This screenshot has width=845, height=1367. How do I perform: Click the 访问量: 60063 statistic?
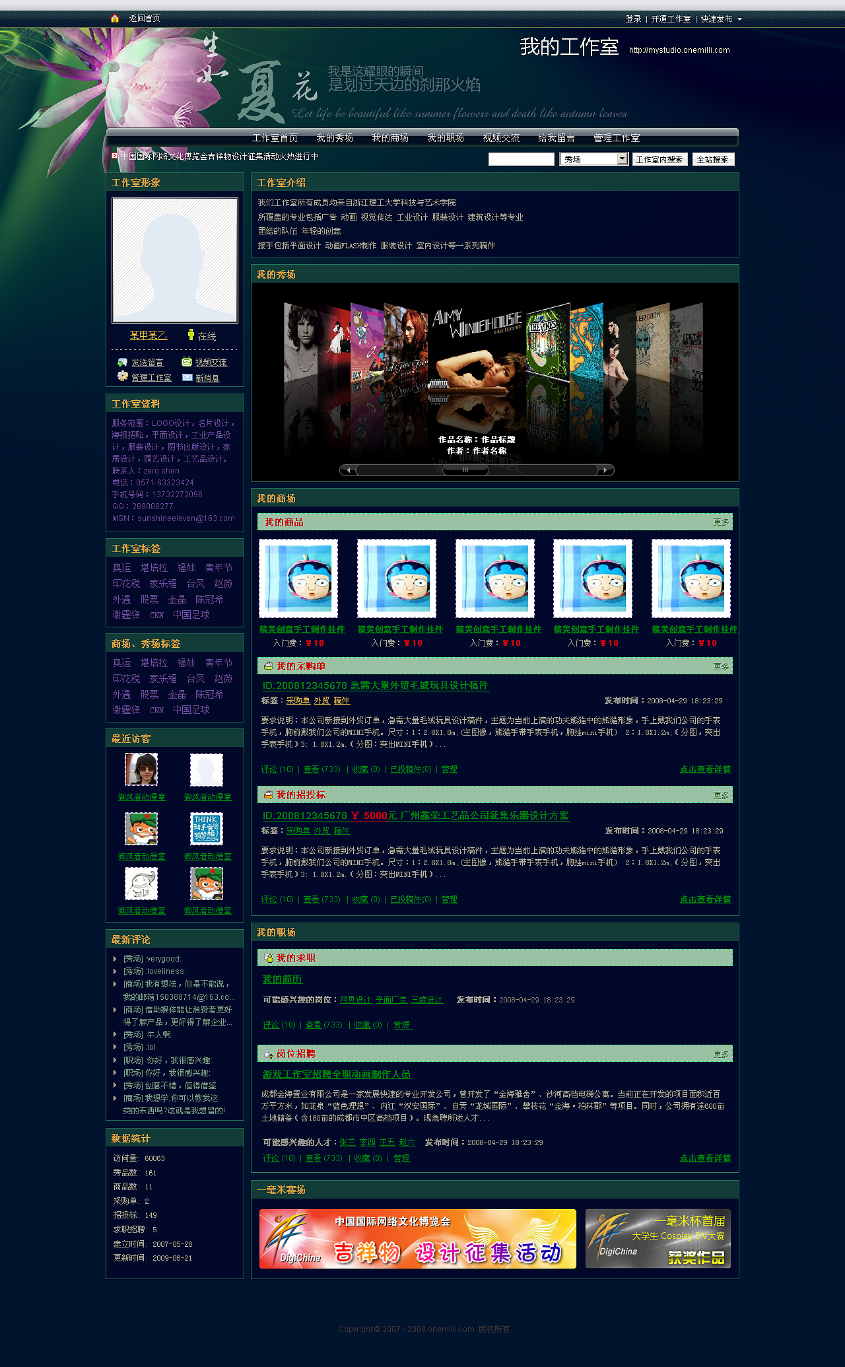coord(139,1158)
